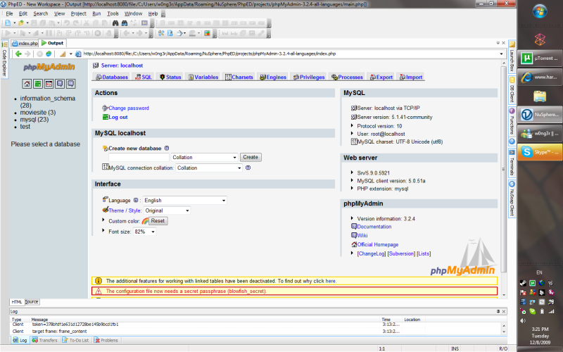
Task: Open the Project menu
Action: (x=78, y=13)
